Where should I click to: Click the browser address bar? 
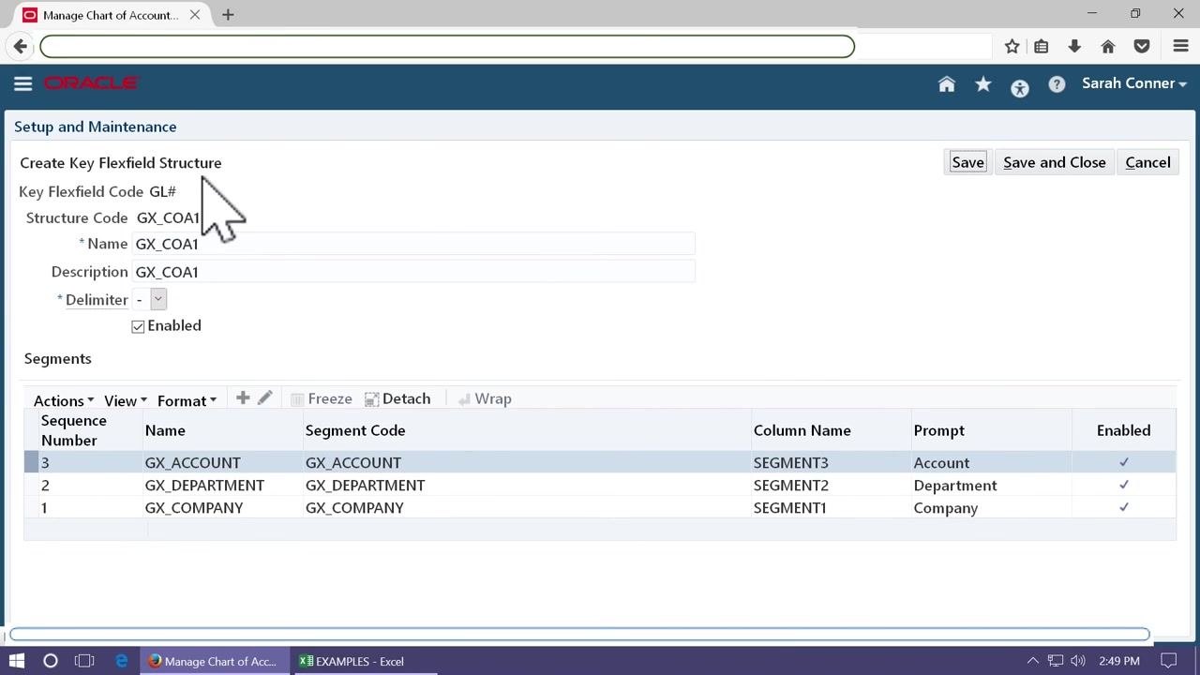[x=447, y=46]
